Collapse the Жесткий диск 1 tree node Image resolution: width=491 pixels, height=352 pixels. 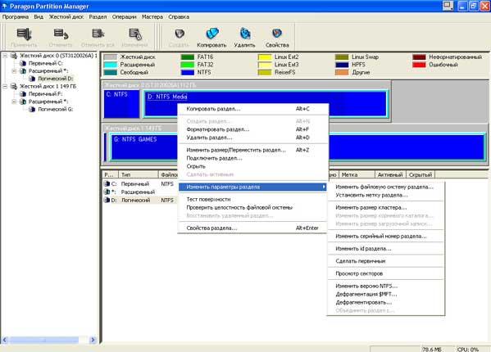(5, 86)
